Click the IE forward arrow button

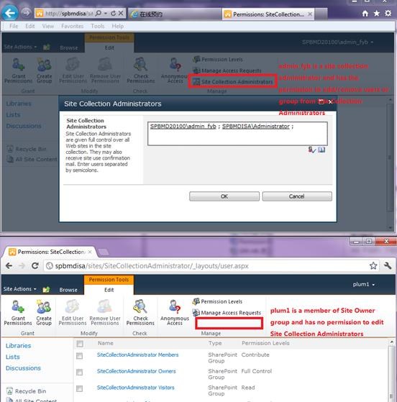point(26,13)
